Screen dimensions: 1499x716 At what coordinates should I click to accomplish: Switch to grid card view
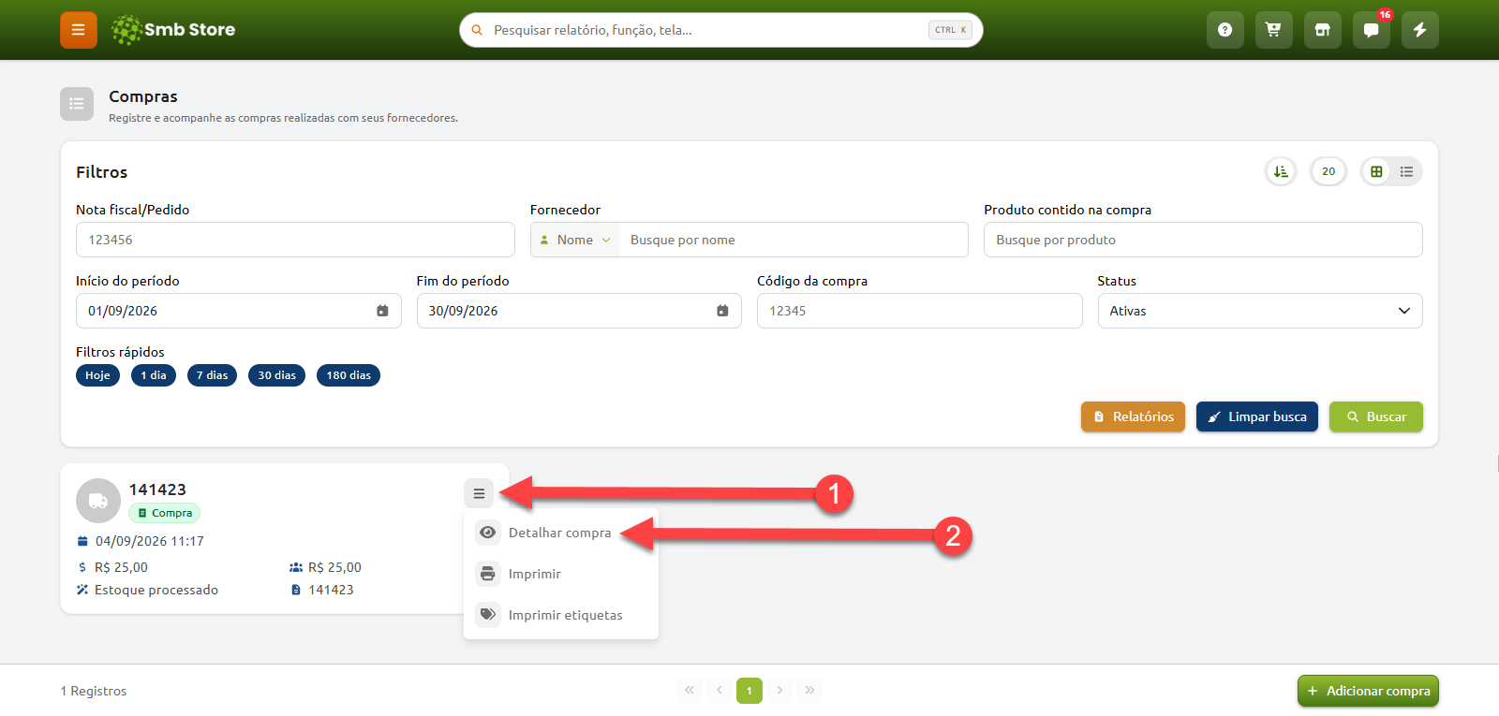[1376, 171]
